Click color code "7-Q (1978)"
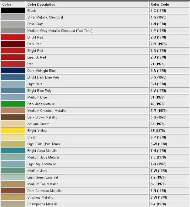The height and width of the screenshot is (207, 190). pyautogui.click(x=158, y=164)
